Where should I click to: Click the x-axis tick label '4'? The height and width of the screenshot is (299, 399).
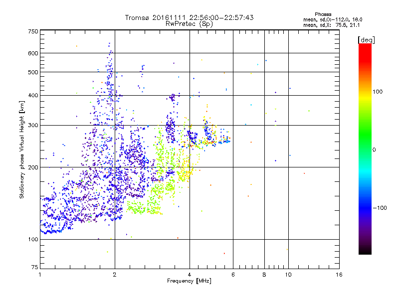[x=190, y=275]
